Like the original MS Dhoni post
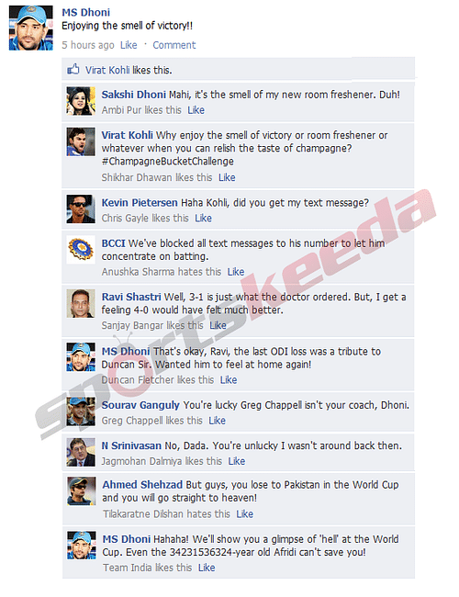Screen dimensions: 459x597 click(129, 45)
